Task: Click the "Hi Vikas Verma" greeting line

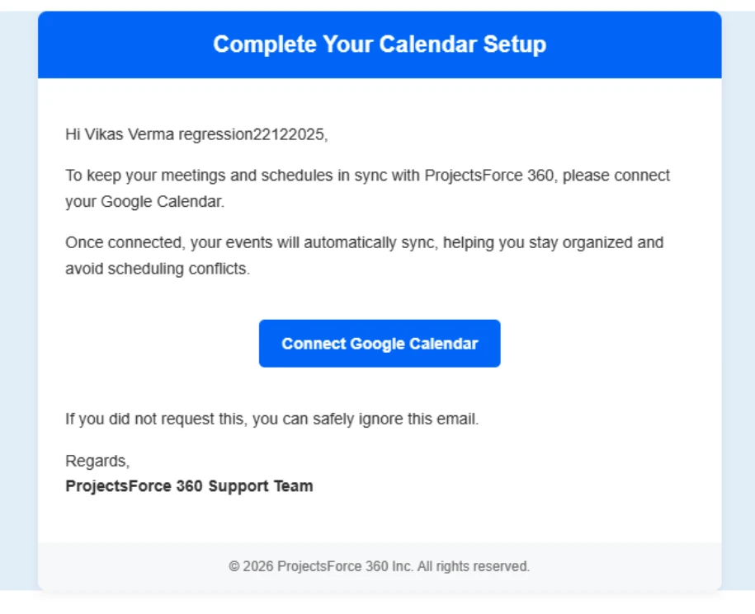Action: click(120, 135)
